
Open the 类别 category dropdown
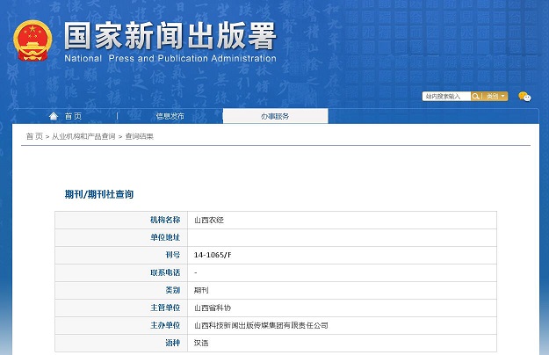click(x=496, y=97)
